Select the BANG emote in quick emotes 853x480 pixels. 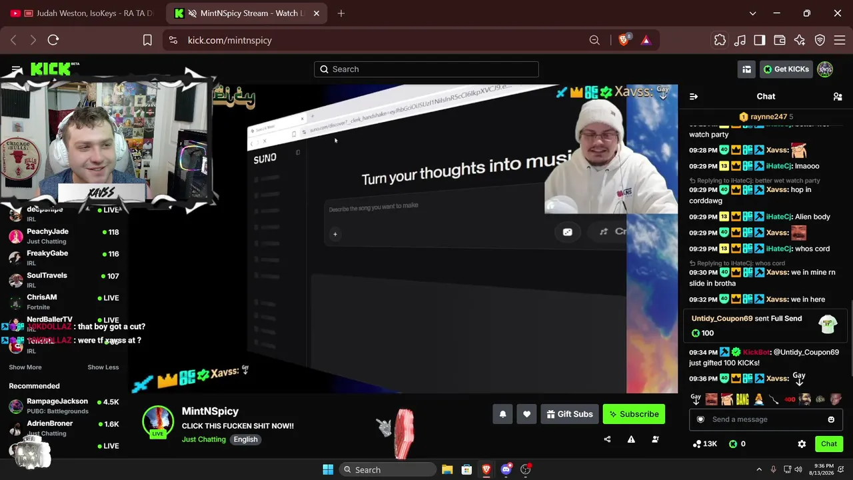tap(742, 399)
